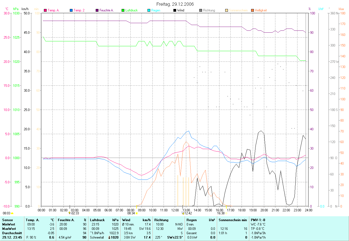
Task: Click the cyan Regen legend swatch
Action: pos(149,10)
